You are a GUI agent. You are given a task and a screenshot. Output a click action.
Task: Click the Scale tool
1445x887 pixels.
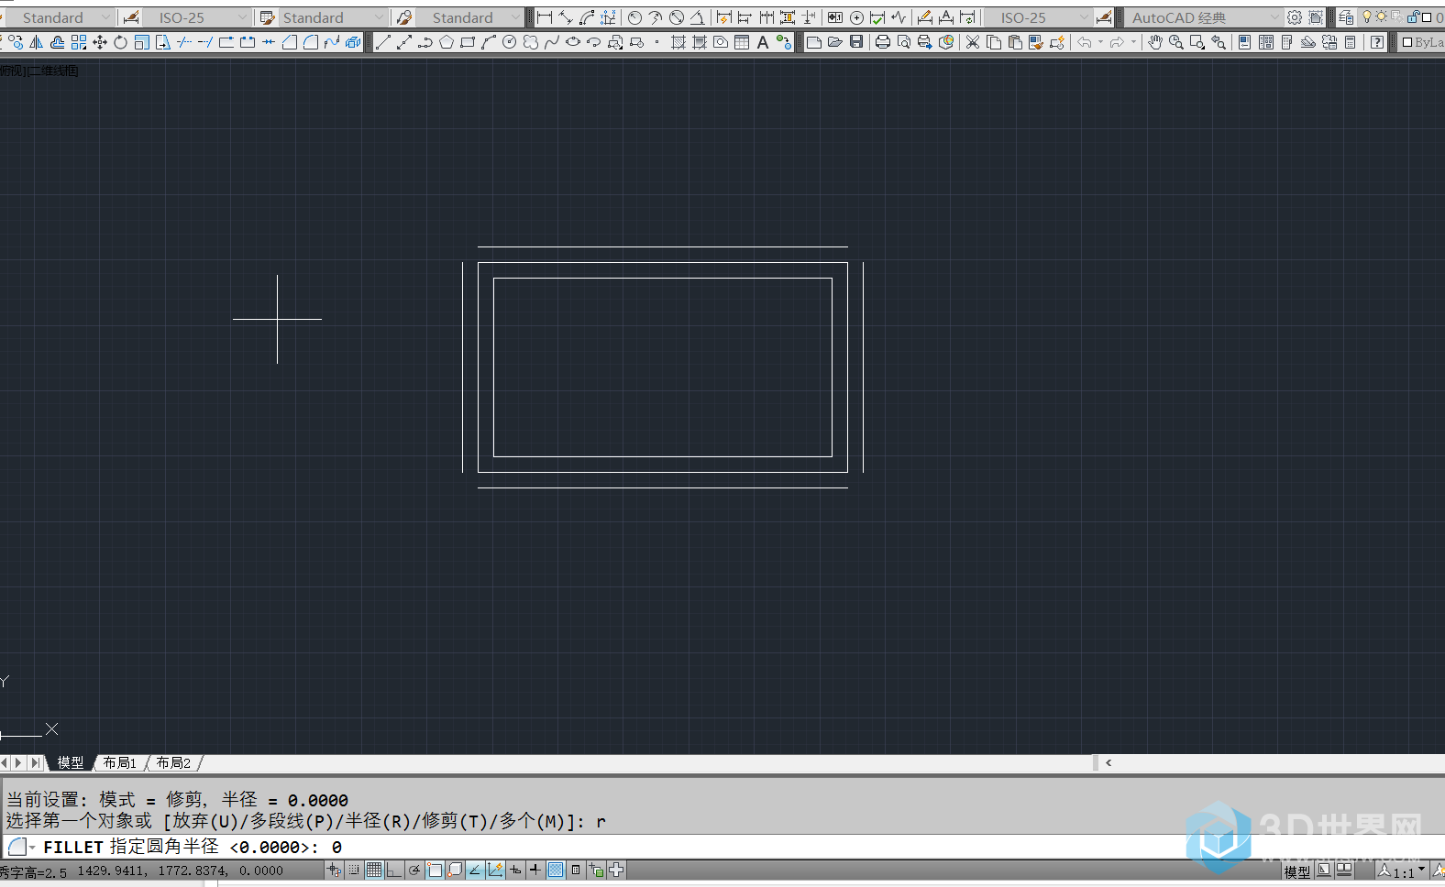141,42
